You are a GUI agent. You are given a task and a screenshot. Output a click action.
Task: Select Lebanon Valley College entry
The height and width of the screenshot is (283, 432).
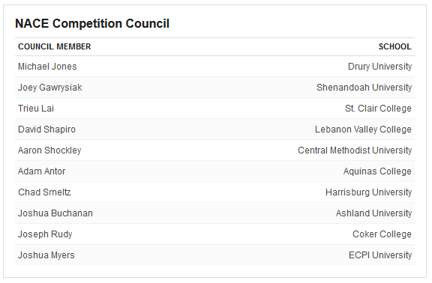(x=363, y=130)
